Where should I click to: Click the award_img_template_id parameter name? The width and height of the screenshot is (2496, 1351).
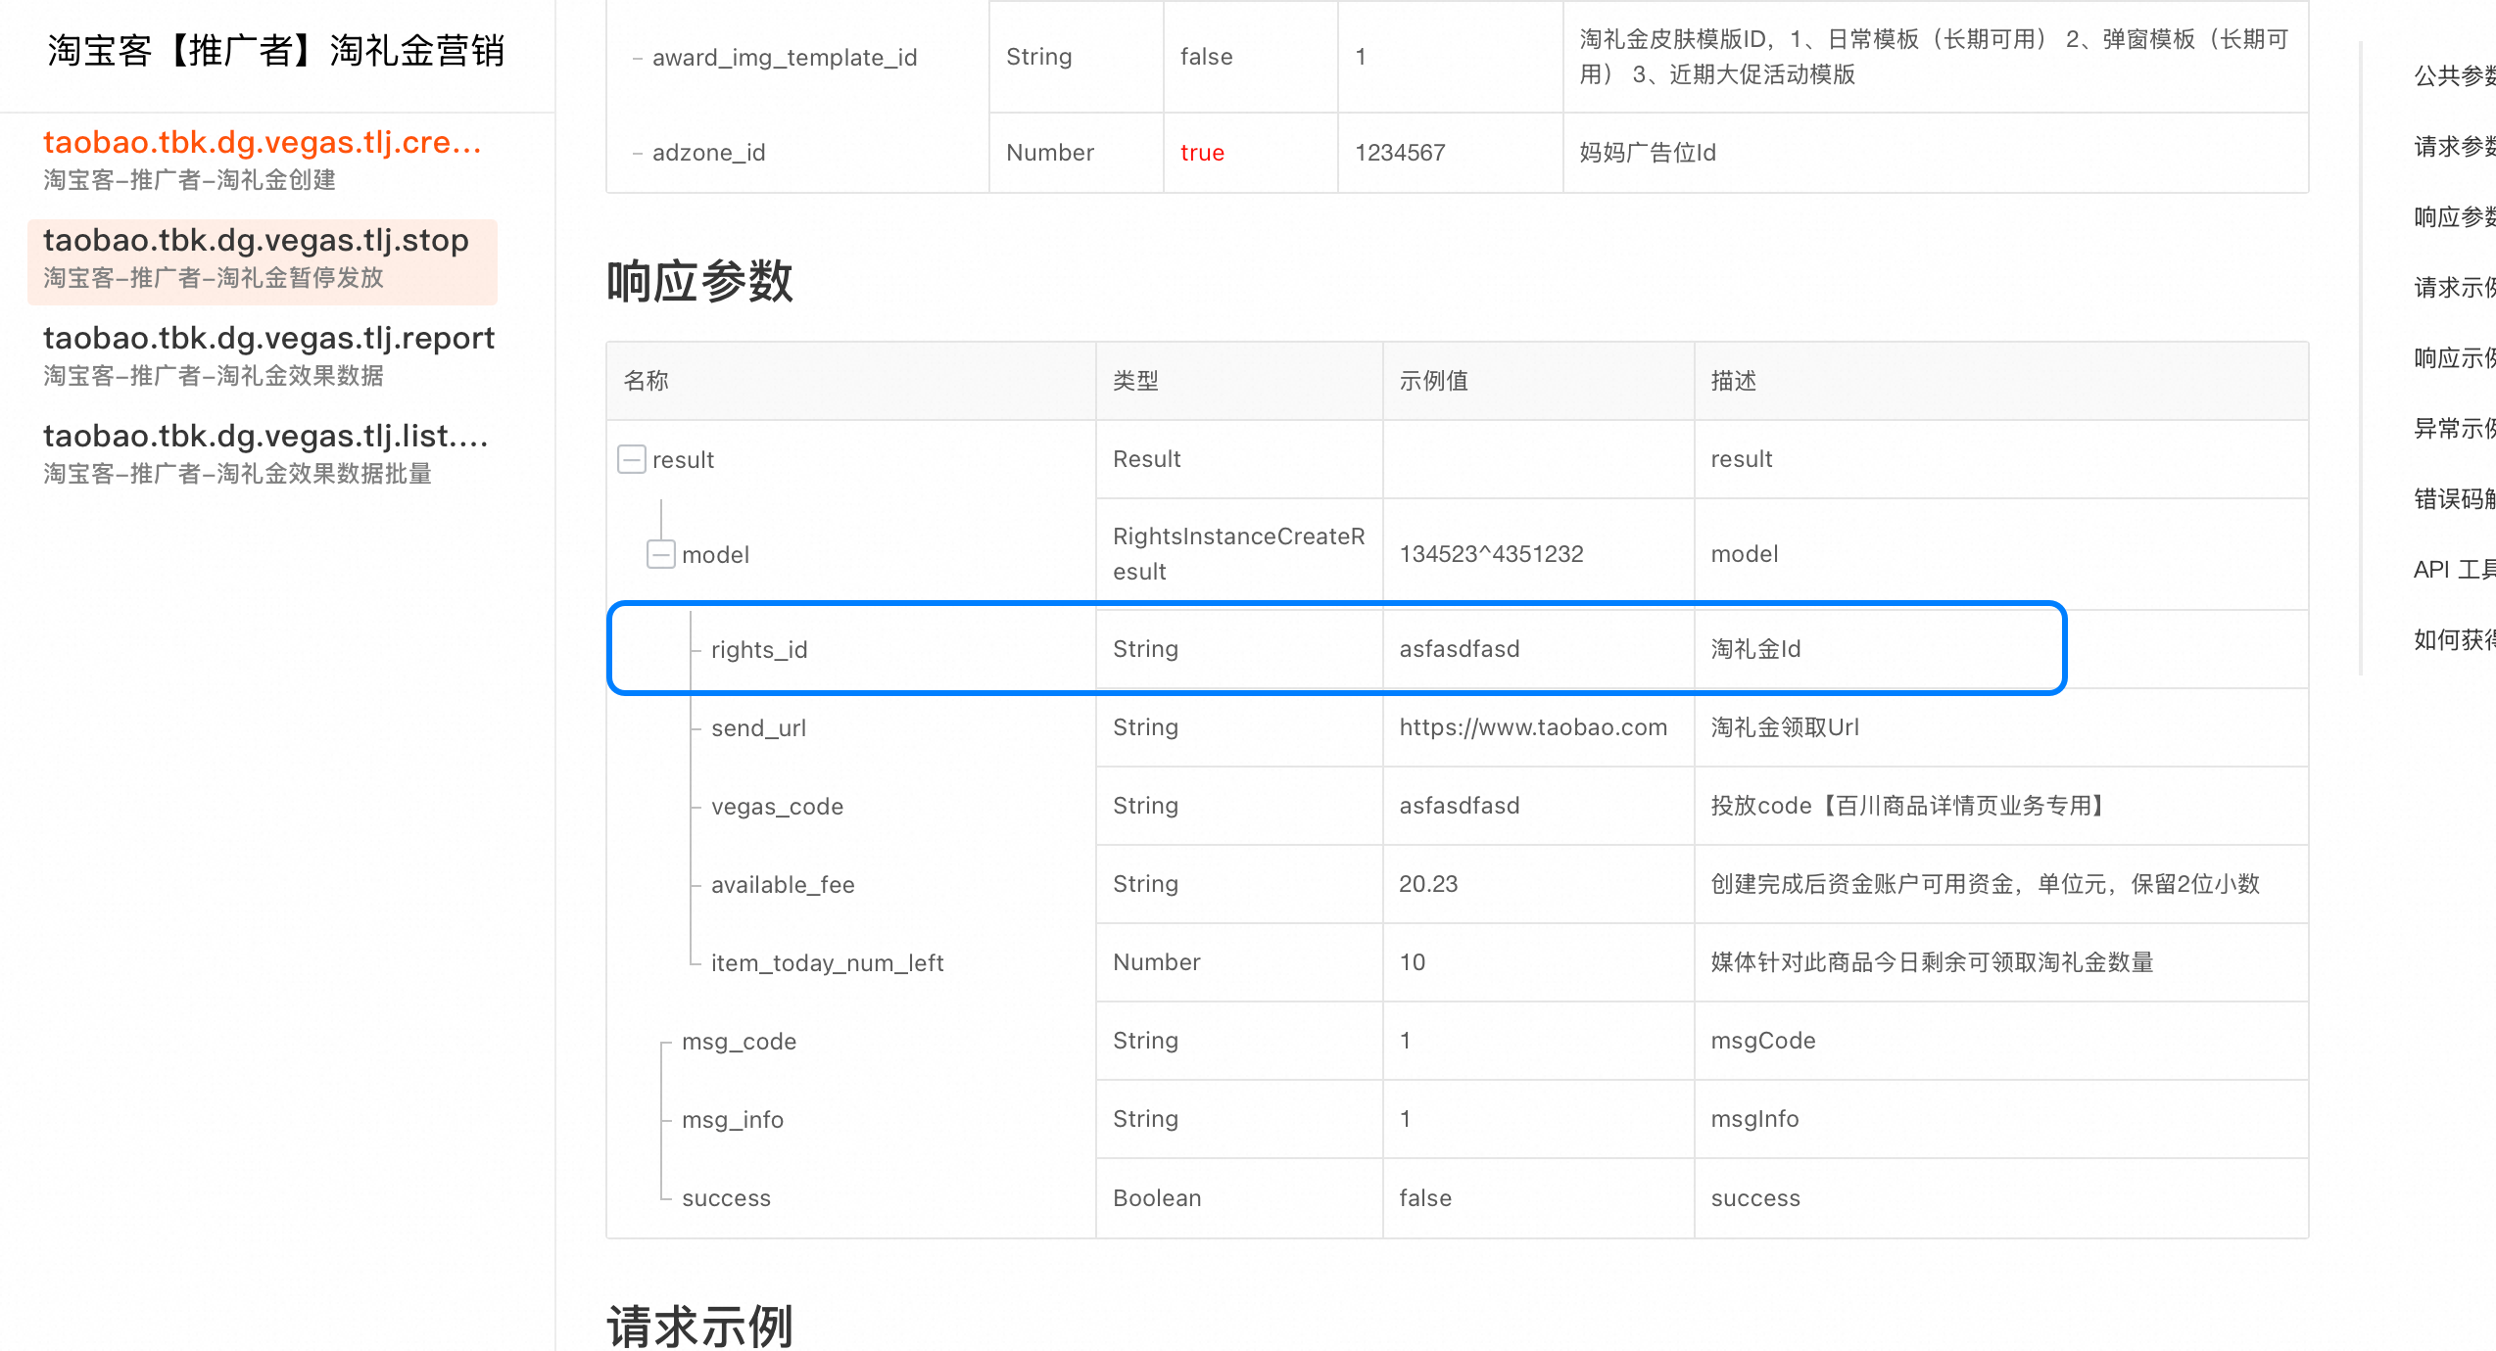coord(785,57)
